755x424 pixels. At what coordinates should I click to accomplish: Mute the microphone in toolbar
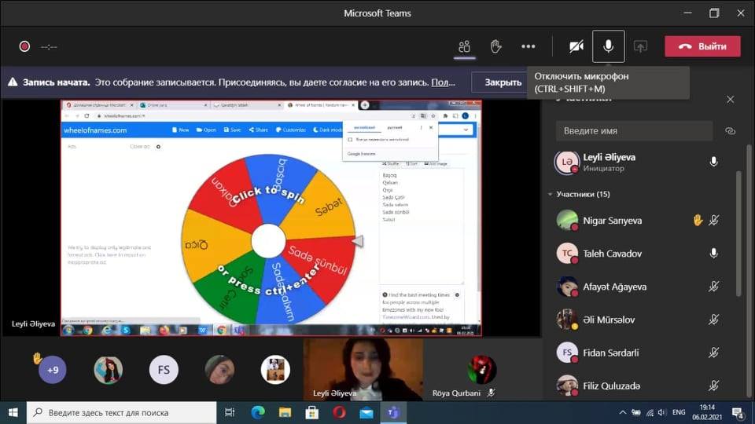click(x=608, y=46)
